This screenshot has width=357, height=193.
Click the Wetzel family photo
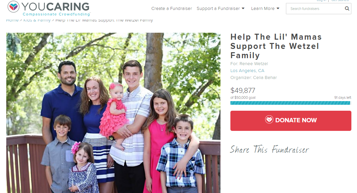click(113, 113)
